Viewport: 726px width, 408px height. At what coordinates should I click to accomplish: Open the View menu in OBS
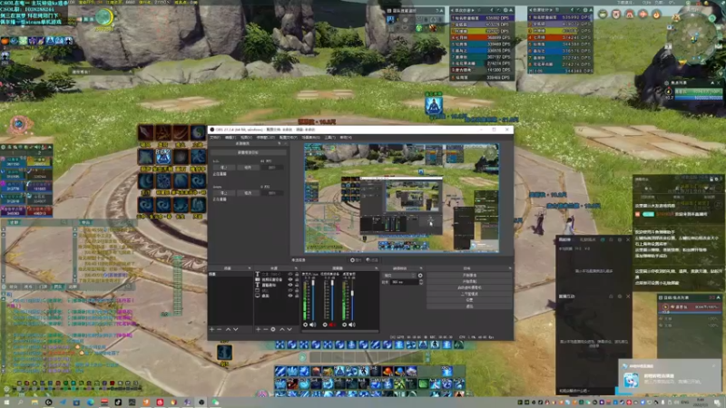[x=246, y=138]
